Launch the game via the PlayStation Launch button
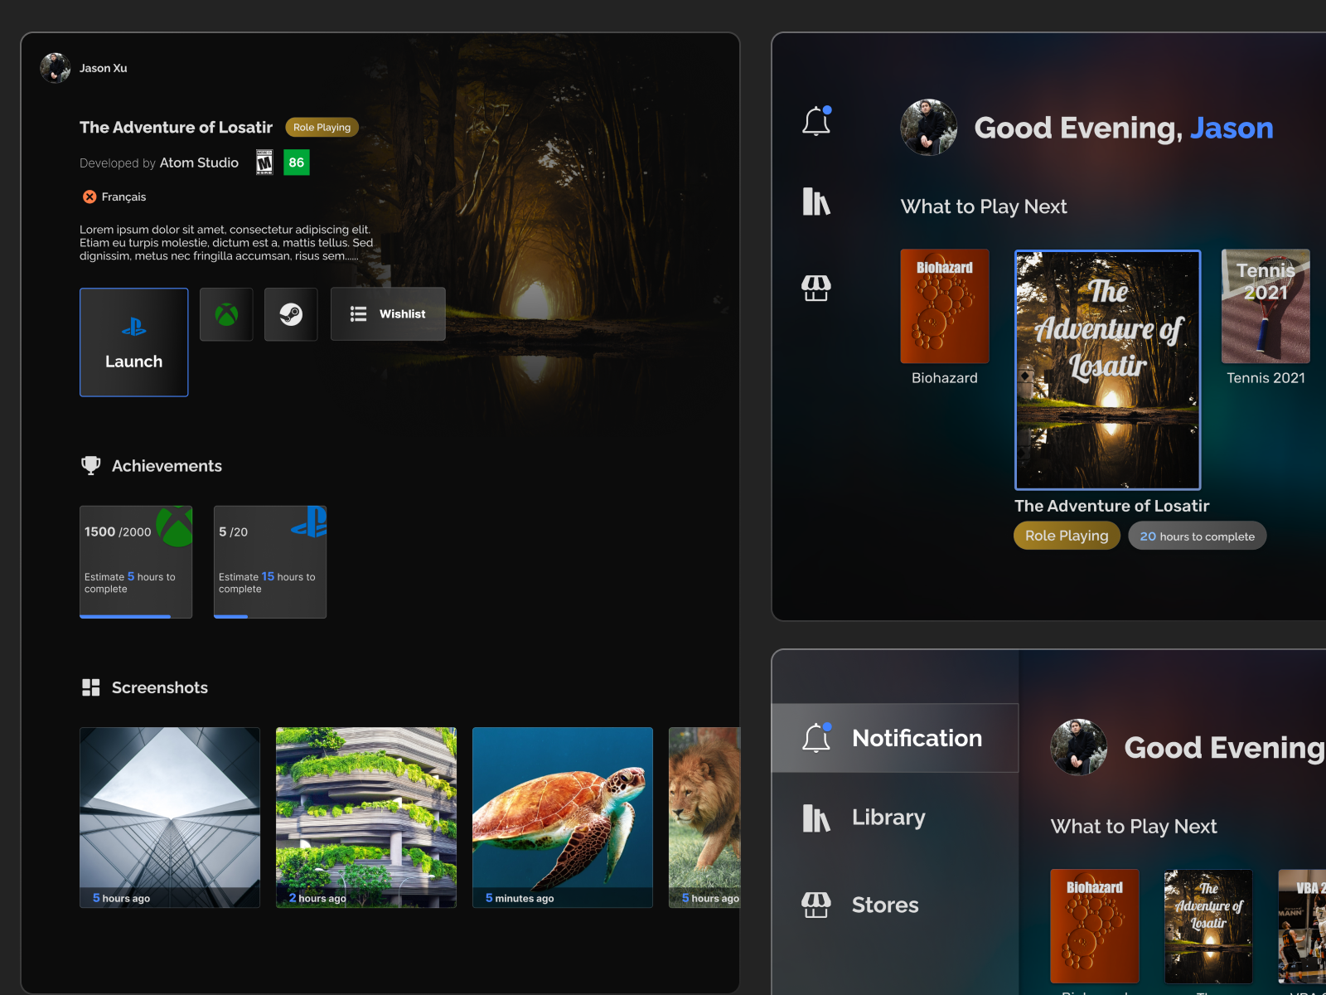The height and width of the screenshot is (995, 1326). [133, 342]
